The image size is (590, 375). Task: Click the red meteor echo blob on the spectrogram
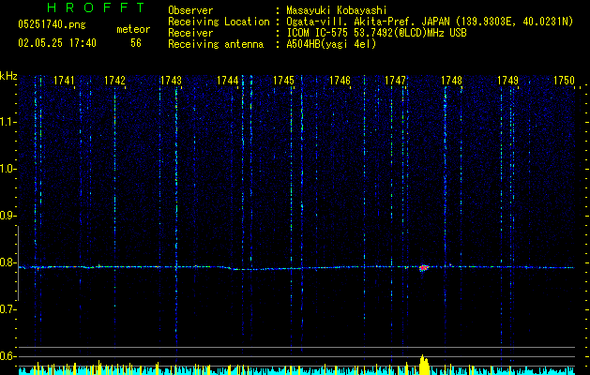(424, 268)
